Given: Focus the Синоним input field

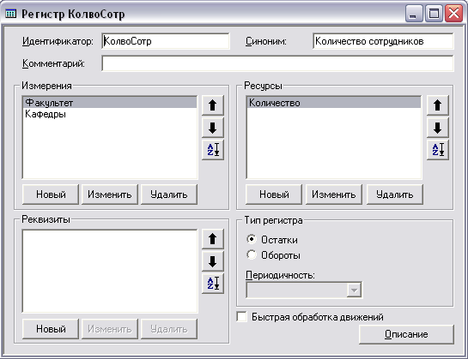Looking at the screenshot, I should [383, 41].
